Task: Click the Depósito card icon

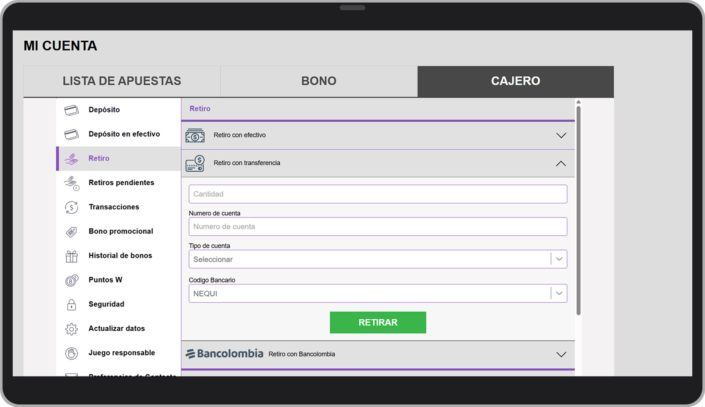Action: [71, 110]
